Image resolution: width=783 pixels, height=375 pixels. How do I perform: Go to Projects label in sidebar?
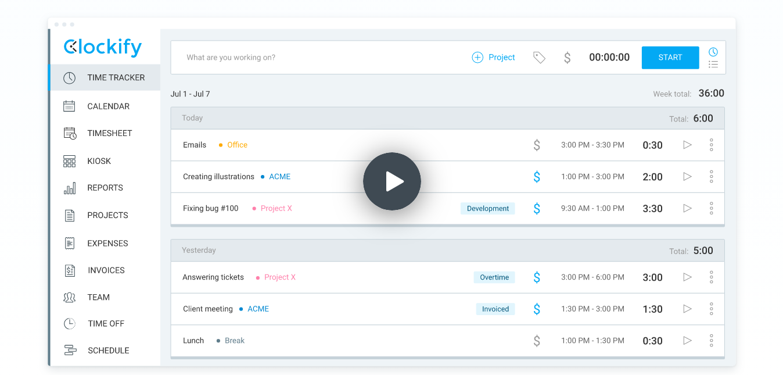(107, 215)
